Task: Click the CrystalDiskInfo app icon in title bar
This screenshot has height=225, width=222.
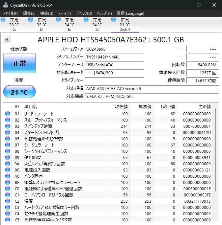Action: point(6,5)
